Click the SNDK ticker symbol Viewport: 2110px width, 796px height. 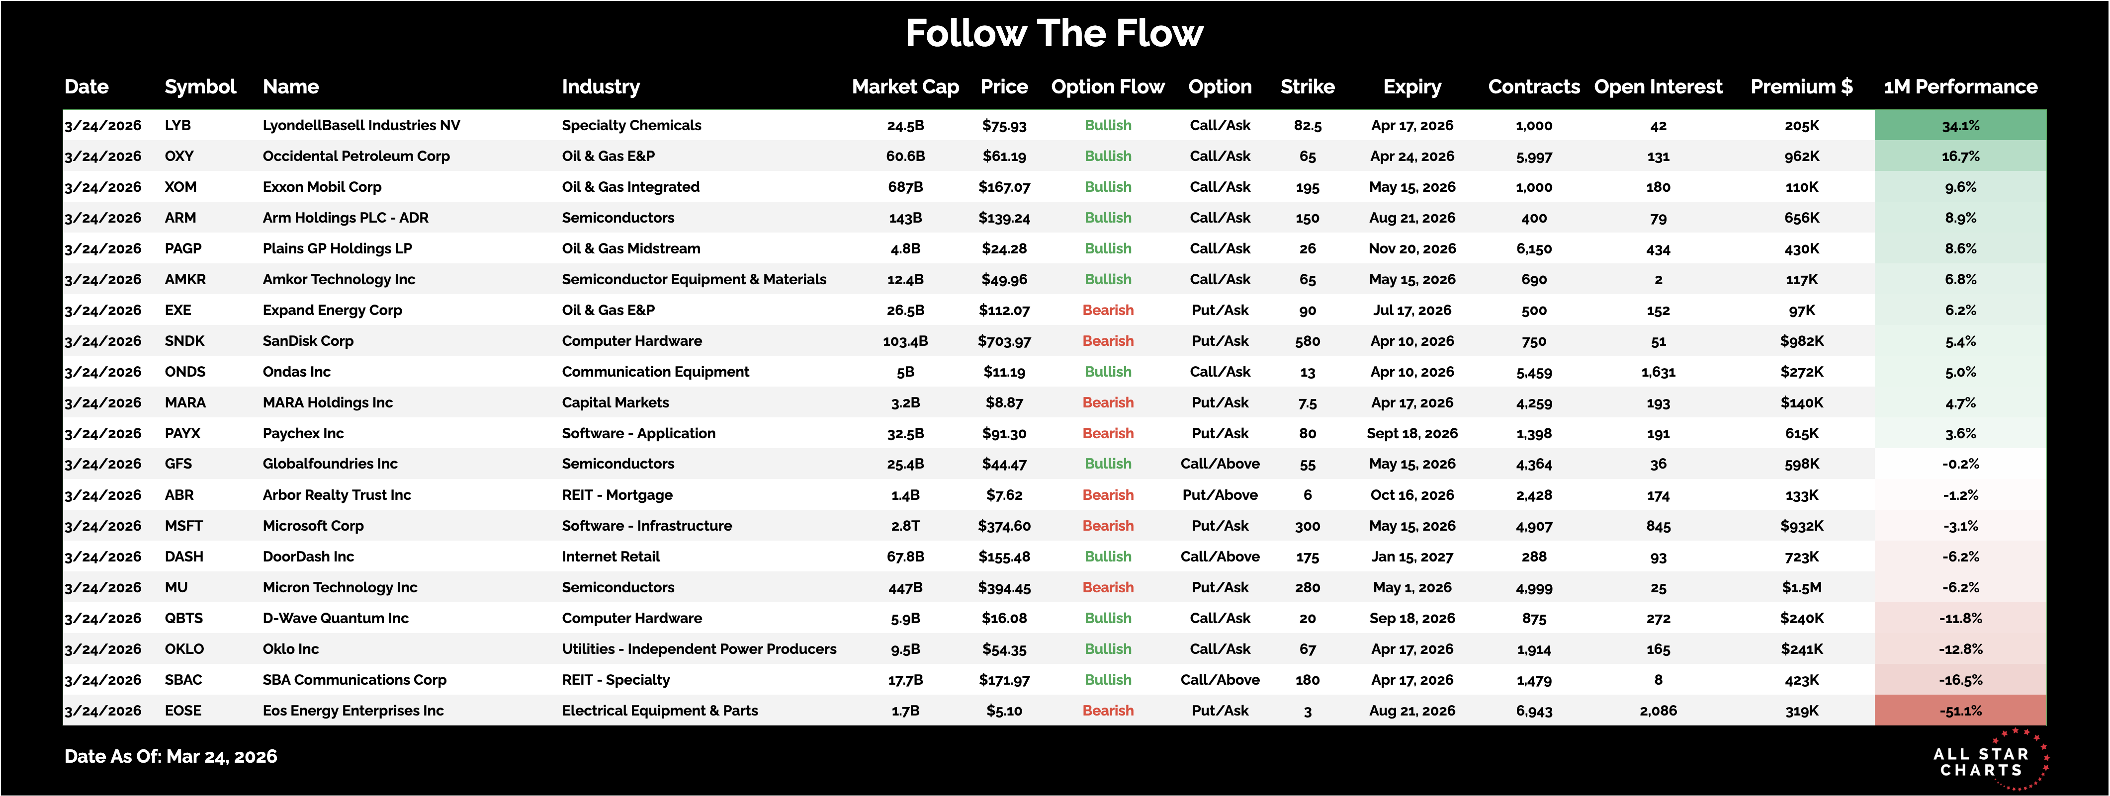coord(184,341)
